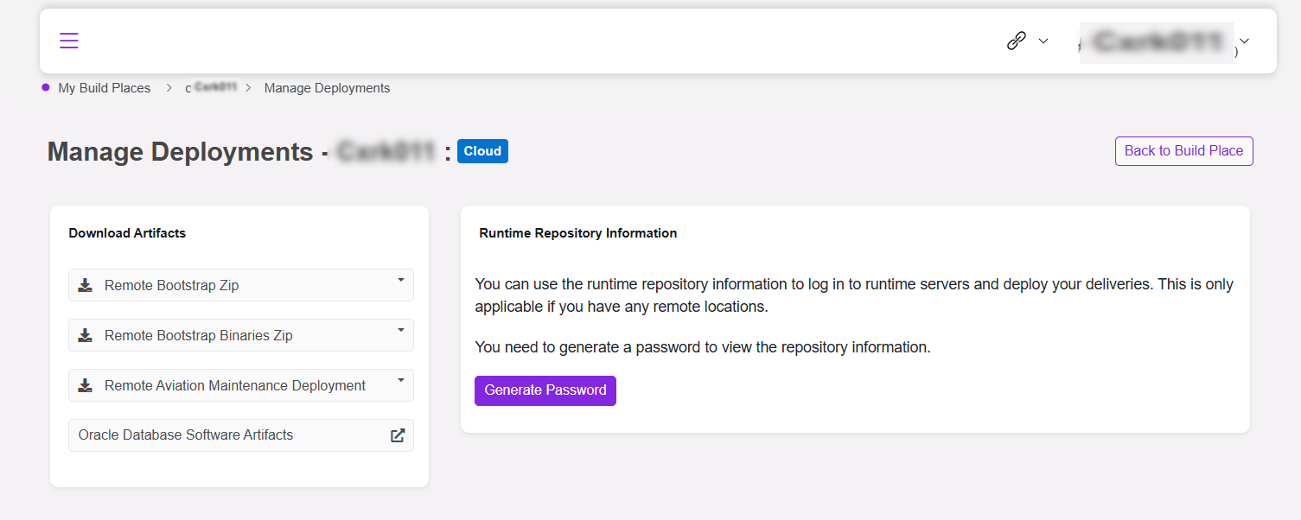Expand the Remote Bootstrap Zip caret
Screen dimensions: 1301x520
pos(401,281)
